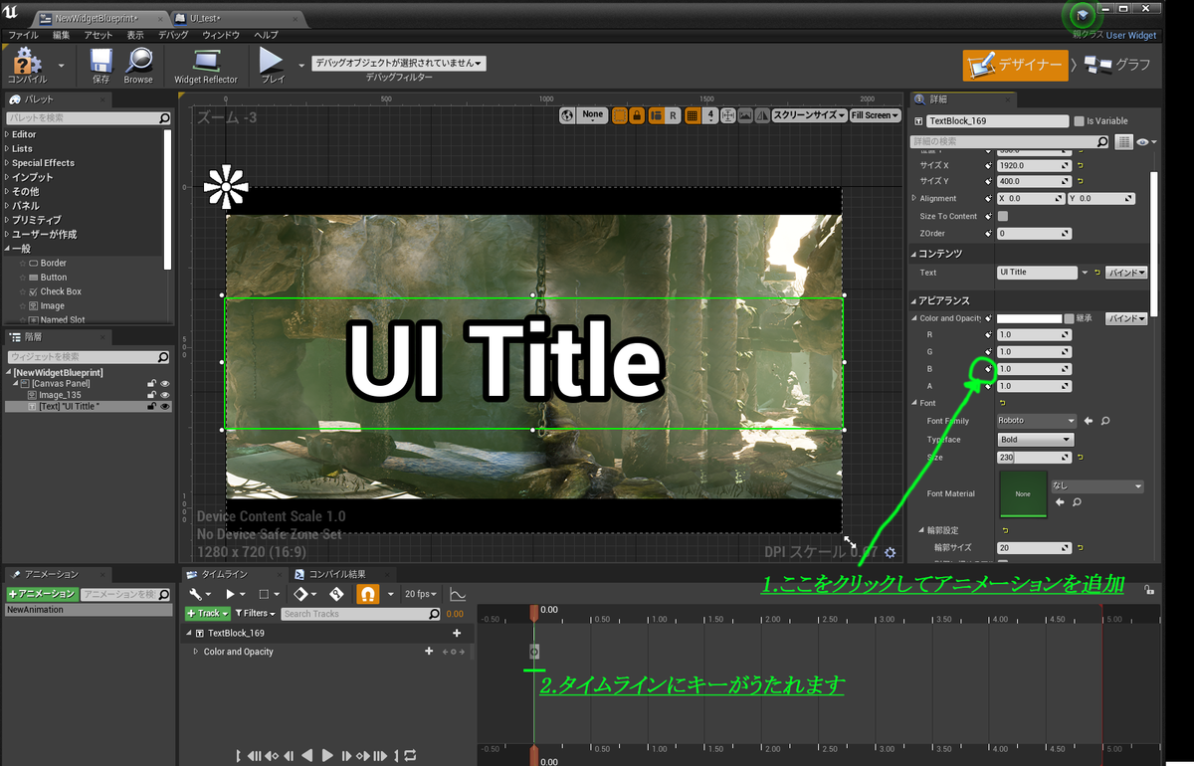
Task: Open the timeline Filters button
Action: (x=255, y=614)
